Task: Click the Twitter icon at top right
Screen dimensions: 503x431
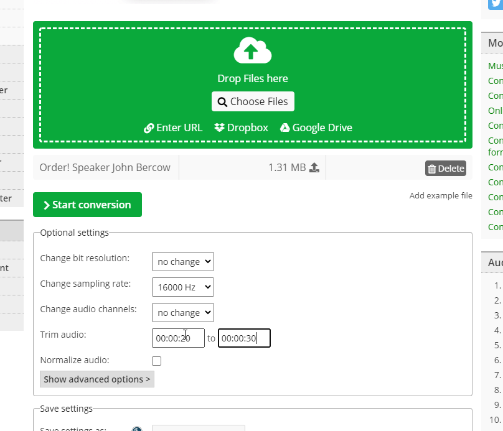Action: click(x=496, y=4)
